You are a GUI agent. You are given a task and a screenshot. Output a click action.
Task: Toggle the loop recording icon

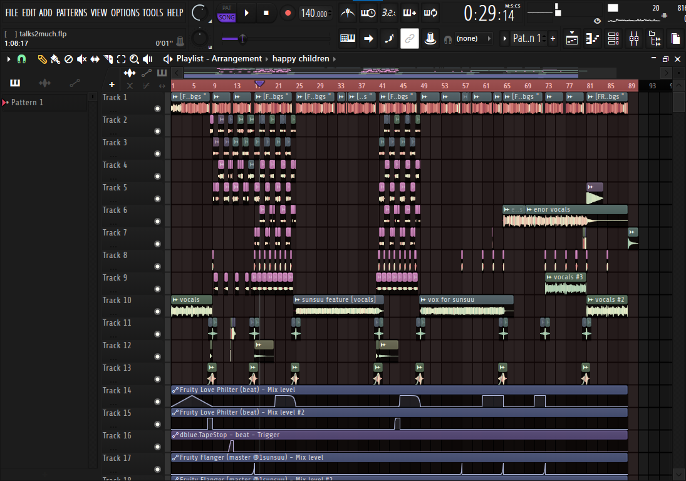coord(430,13)
